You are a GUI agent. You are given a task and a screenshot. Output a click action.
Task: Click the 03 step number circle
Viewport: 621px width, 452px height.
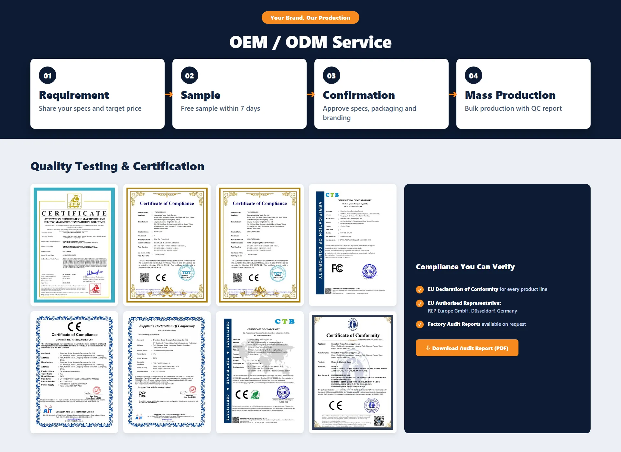pos(332,76)
